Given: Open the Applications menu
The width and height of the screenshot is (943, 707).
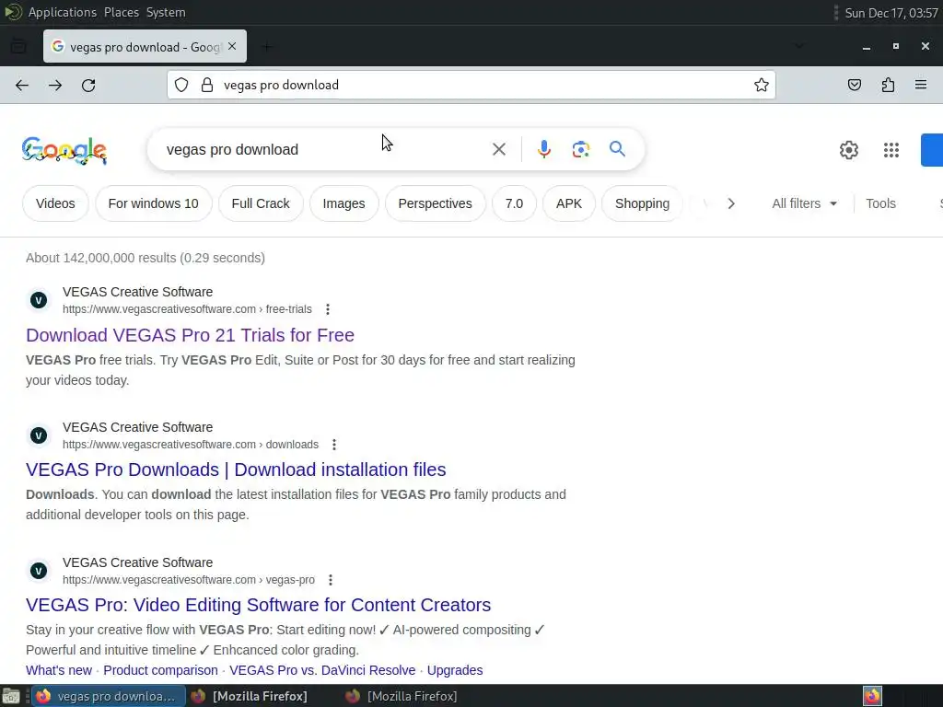Looking at the screenshot, I should (x=62, y=12).
